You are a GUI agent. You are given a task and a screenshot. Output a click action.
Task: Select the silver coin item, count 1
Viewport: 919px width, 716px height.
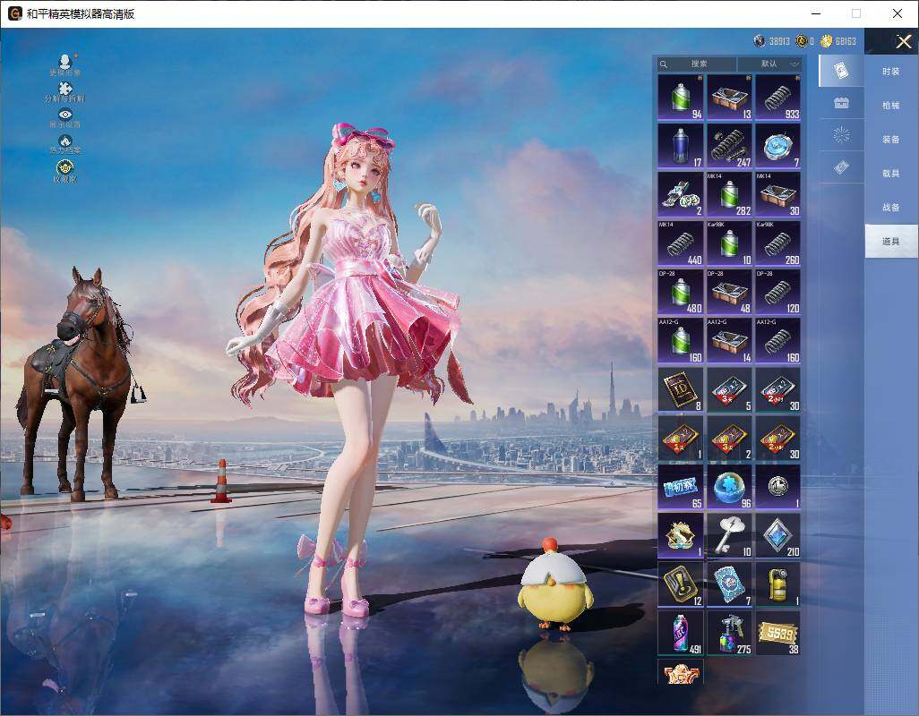coord(777,487)
